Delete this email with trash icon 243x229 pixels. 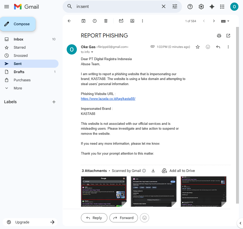(x=106, y=21)
